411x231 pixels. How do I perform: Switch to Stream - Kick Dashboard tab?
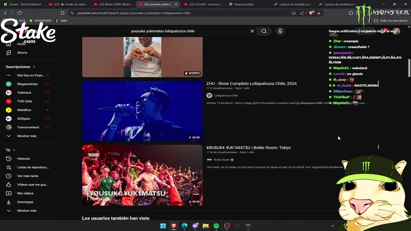click(22, 4)
